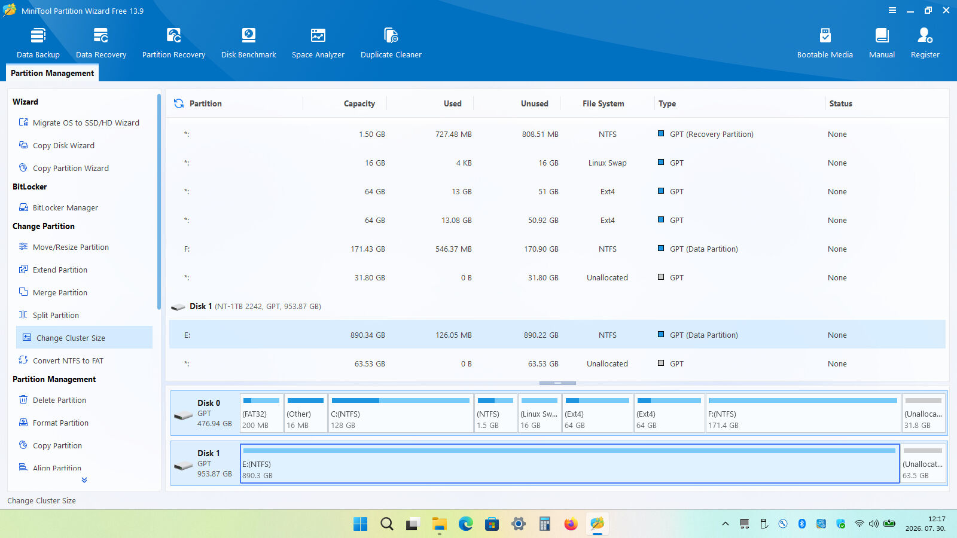Screen dimensions: 957x538
Task: Select the C:(NTFS) 128 GB partition block
Action: tap(401, 412)
